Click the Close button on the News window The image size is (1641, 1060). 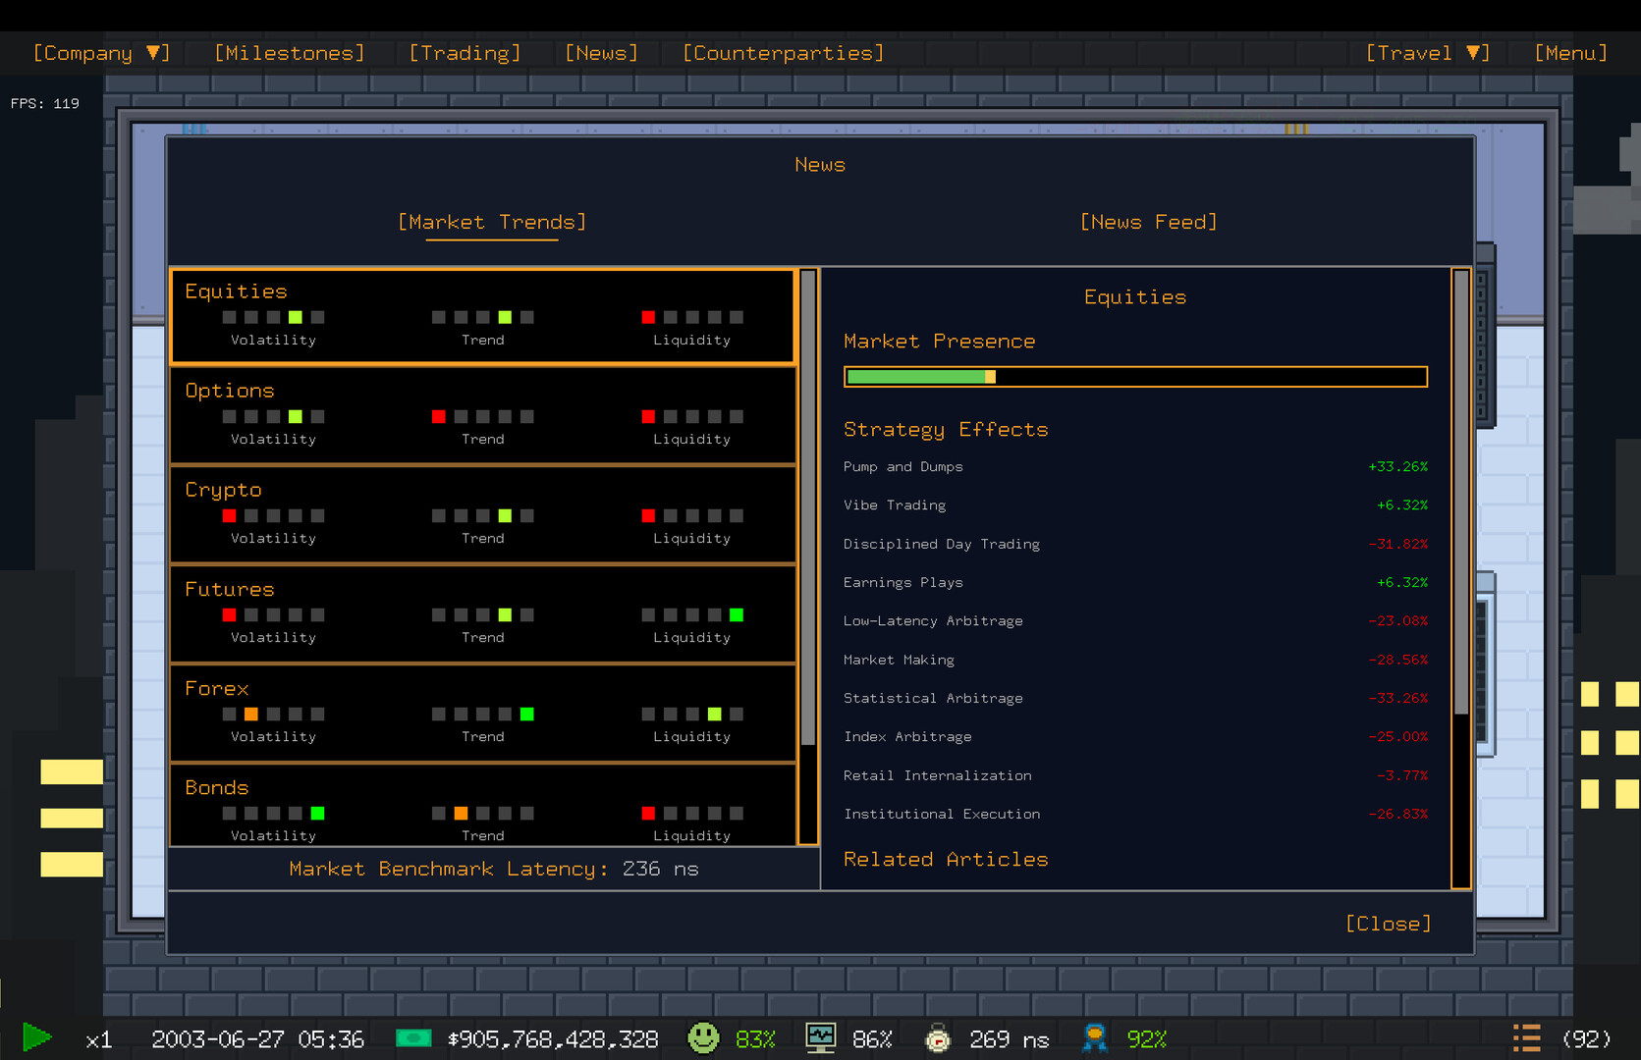(x=1388, y=923)
